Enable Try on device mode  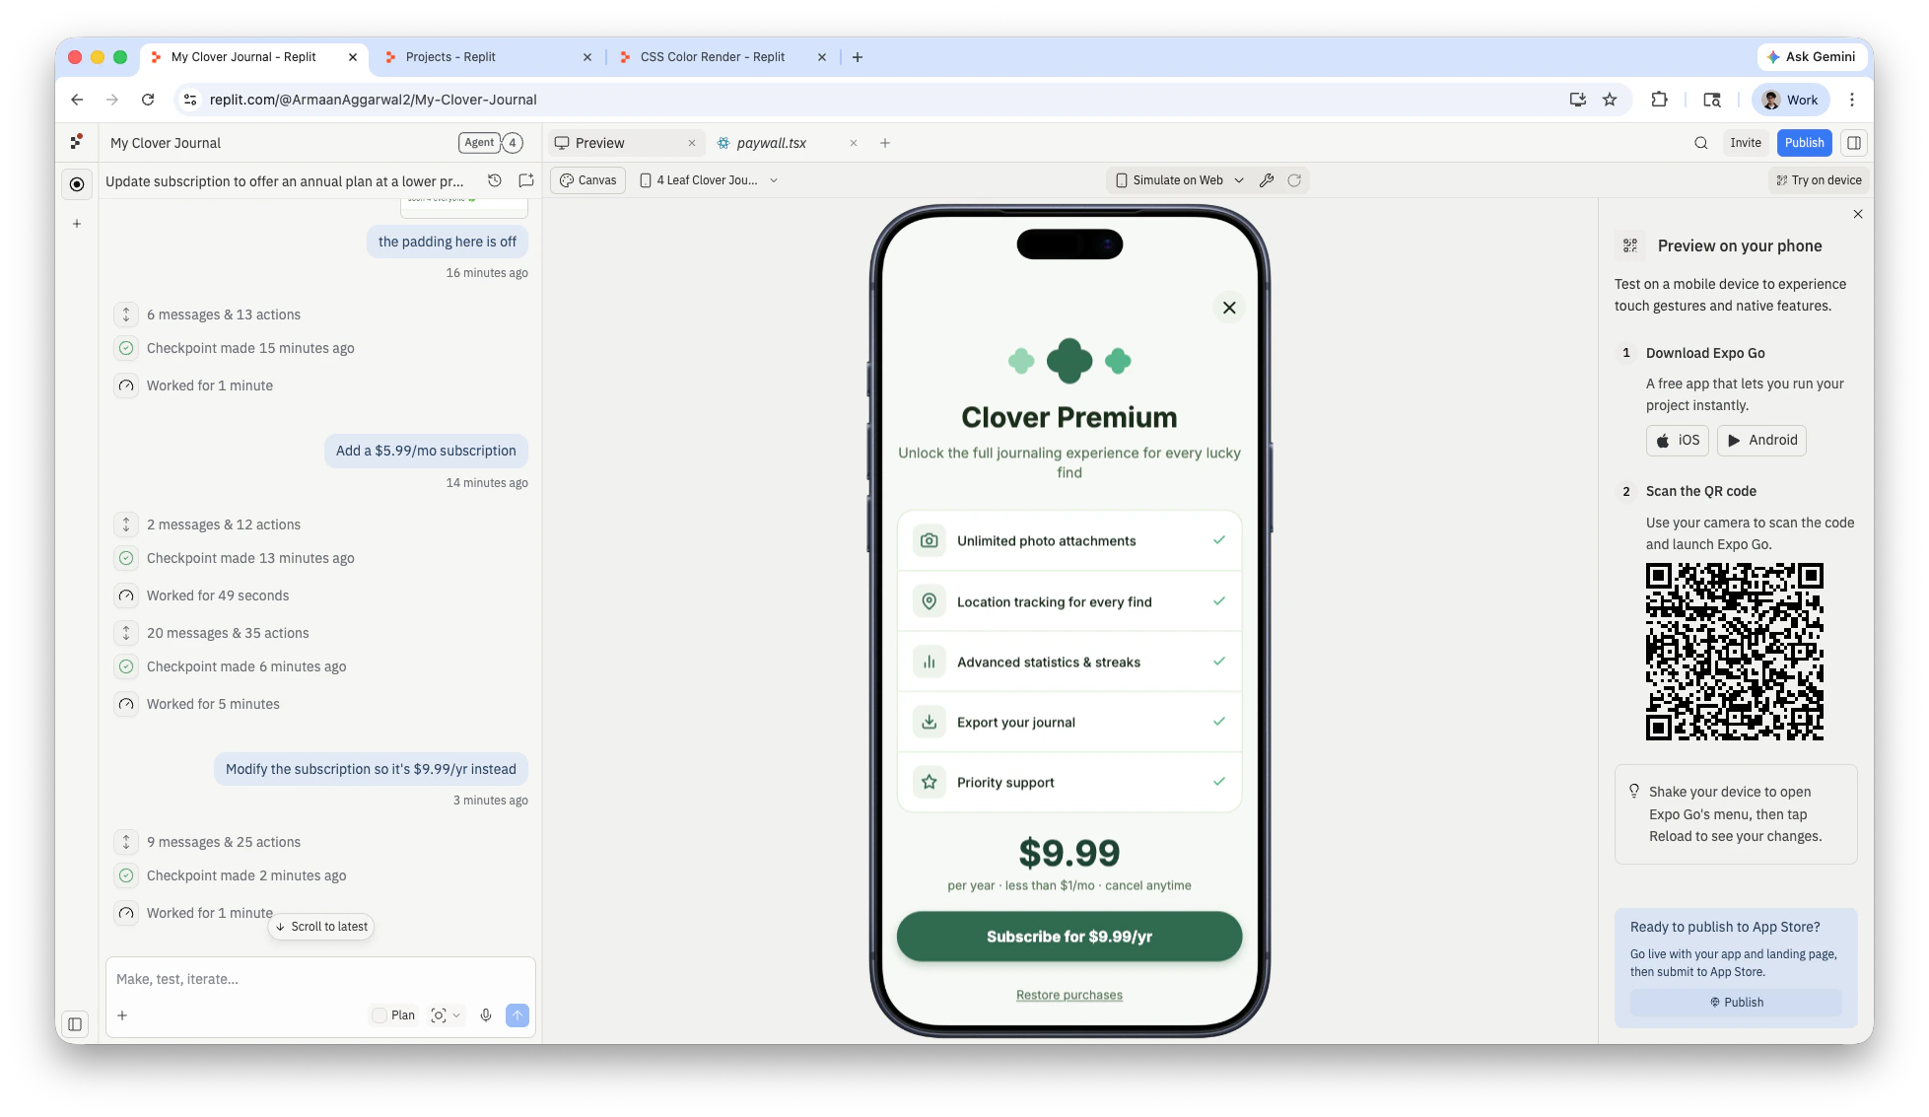[1818, 179]
